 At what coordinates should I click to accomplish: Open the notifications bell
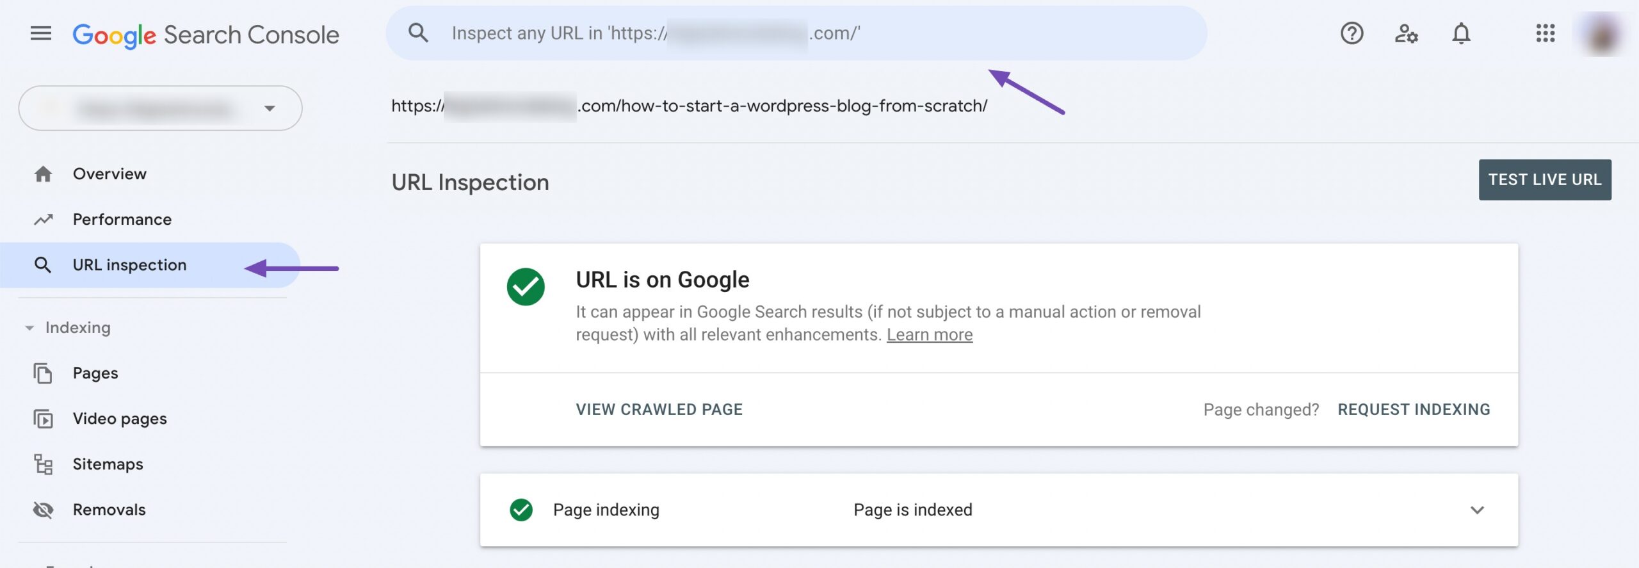[1461, 33]
